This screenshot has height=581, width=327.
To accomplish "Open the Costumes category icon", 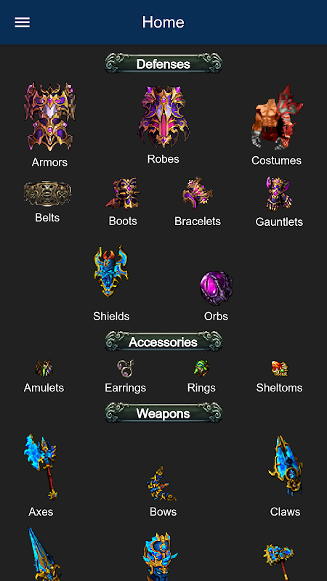I will point(277,117).
